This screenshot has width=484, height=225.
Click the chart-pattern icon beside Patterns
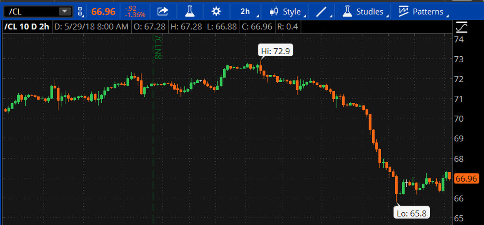[403, 11]
